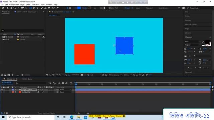The height and width of the screenshot is (120, 214).
Task: Open the Graph Editor button
Action: [71, 83]
